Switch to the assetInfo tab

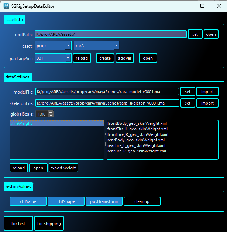coord(14,20)
